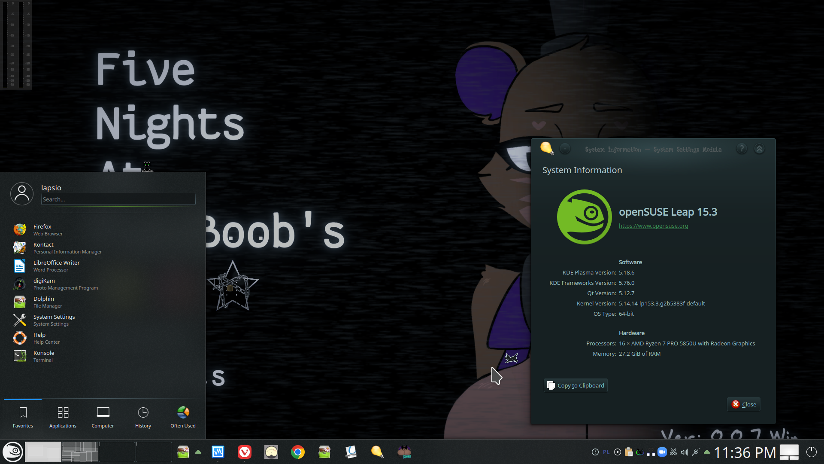The width and height of the screenshot is (824, 464).
Task: Click the audio level meter widget on desktop
Action: click(x=16, y=45)
